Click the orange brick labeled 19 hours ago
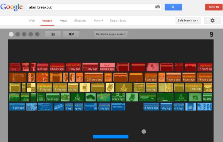Image resolution: width=223 pixels, height=142 pixels. point(205,77)
